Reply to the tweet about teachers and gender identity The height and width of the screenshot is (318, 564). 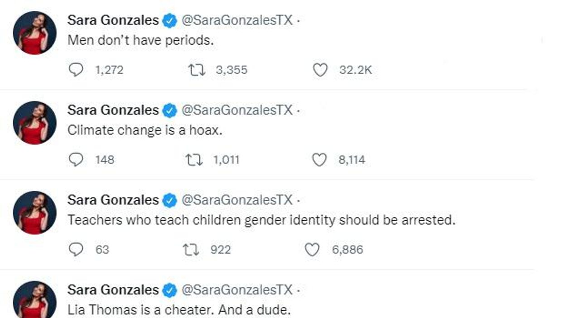coord(76,249)
